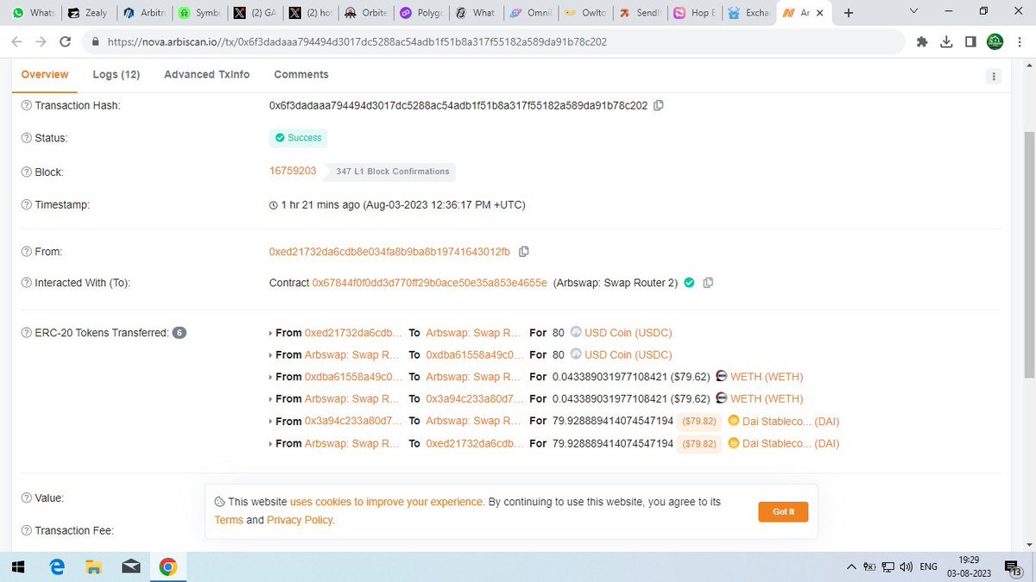The height and width of the screenshot is (582, 1036).
Task: Switch to the Overview tab
Action: click(x=45, y=75)
